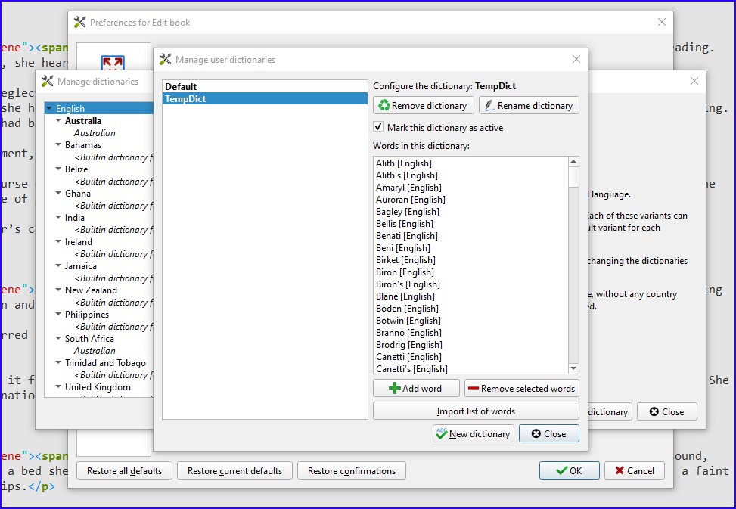The height and width of the screenshot is (509, 736).
Task: Collapse the India tree node
Action: [58, 217]
